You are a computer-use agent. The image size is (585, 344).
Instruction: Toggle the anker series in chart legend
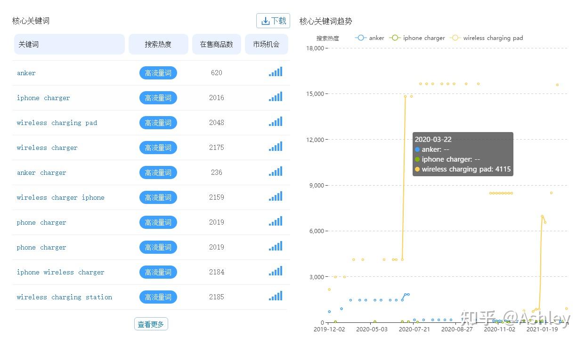pyautogui.click(x=370, y=38)
